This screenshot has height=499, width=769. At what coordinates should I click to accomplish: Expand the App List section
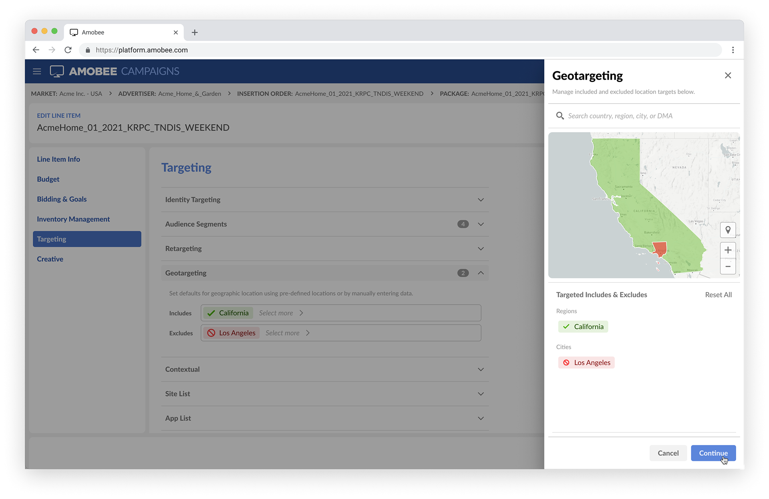pos(325,418)
